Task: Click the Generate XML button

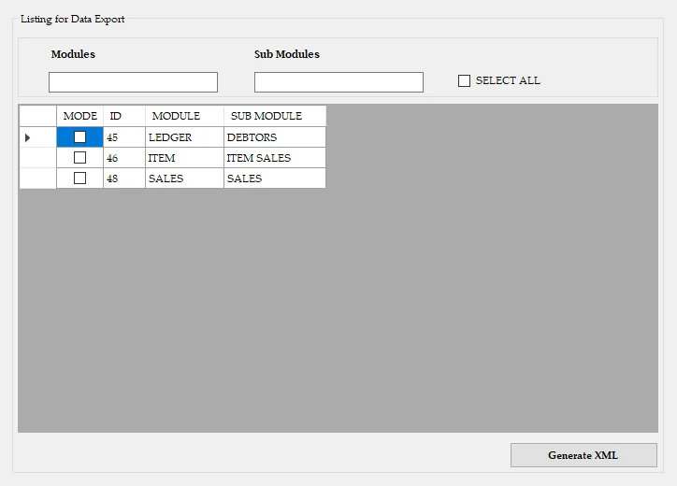Action: 583,455
